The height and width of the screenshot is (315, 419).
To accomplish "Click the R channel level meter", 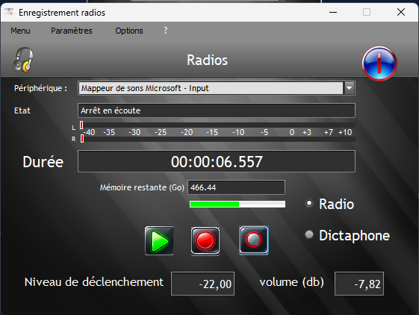I will pos(217,139).
